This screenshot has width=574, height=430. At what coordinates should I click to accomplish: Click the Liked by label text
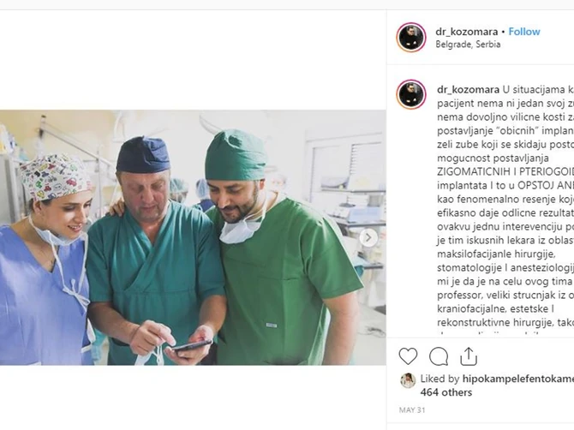[439, 379]
